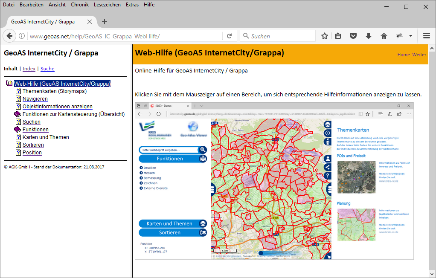This screenshot has width=436, height=278.
Task: Click the Suchen search box
Action: (x=278, y=36)
